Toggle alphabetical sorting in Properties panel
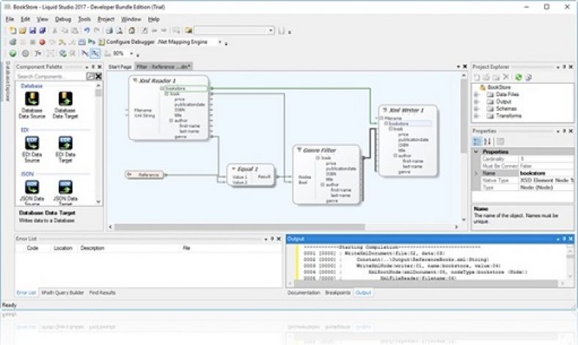Screen dimensions: 578x345 pos(486,141)
